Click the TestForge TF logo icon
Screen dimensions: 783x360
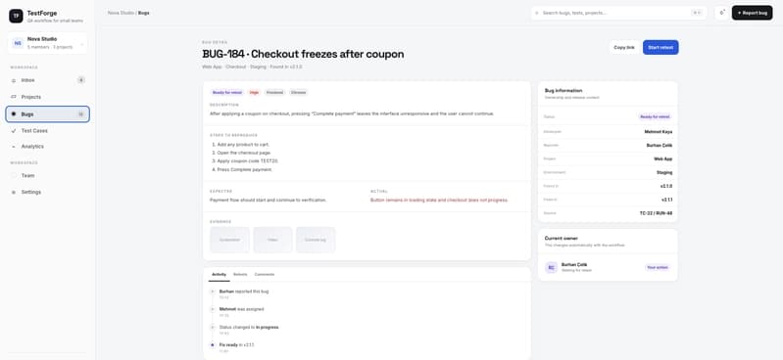(16, 16)
